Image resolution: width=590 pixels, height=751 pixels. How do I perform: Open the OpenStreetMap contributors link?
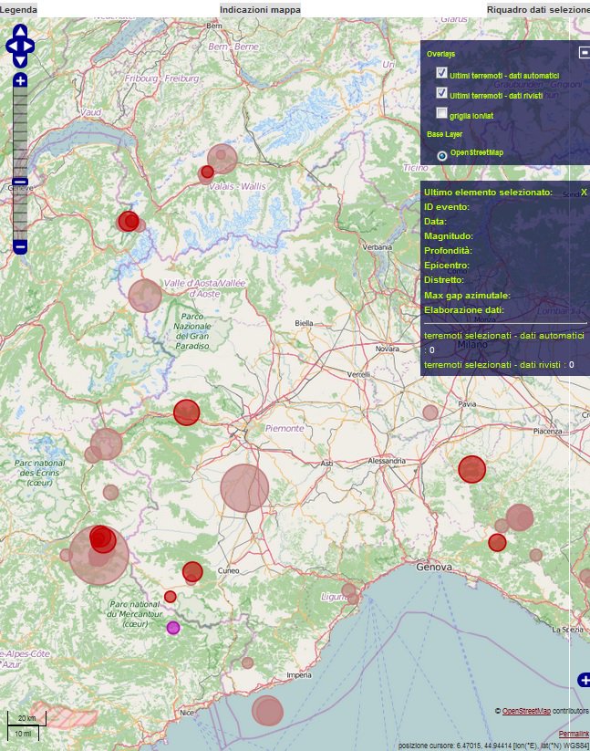pos(526,711)
